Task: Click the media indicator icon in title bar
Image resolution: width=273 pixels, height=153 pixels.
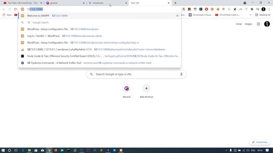Action: 245,3
